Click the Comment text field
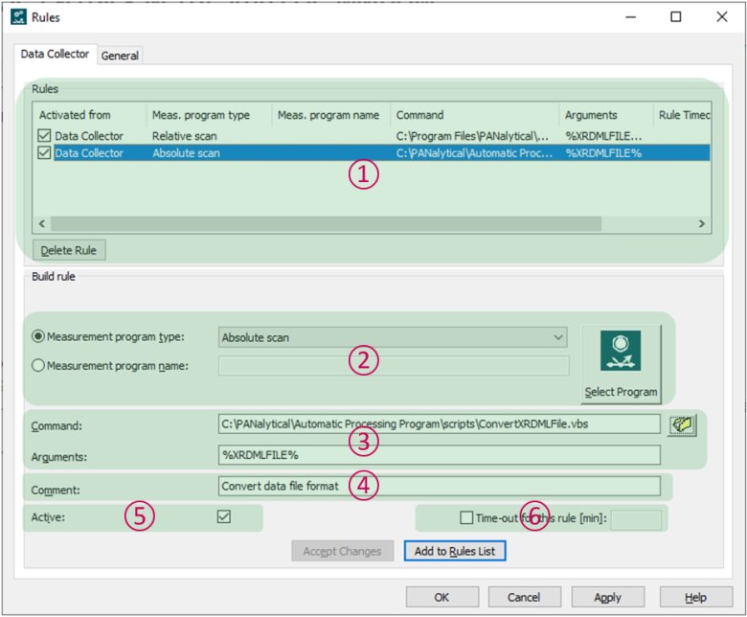 click(439, 486)
